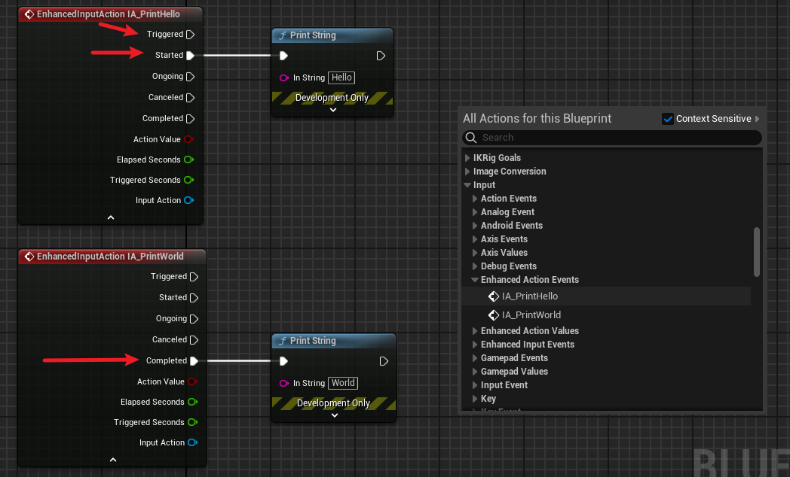Click In String pin on World Print String
The width and height of the screenshot is (790, 477).
(284, 383)
